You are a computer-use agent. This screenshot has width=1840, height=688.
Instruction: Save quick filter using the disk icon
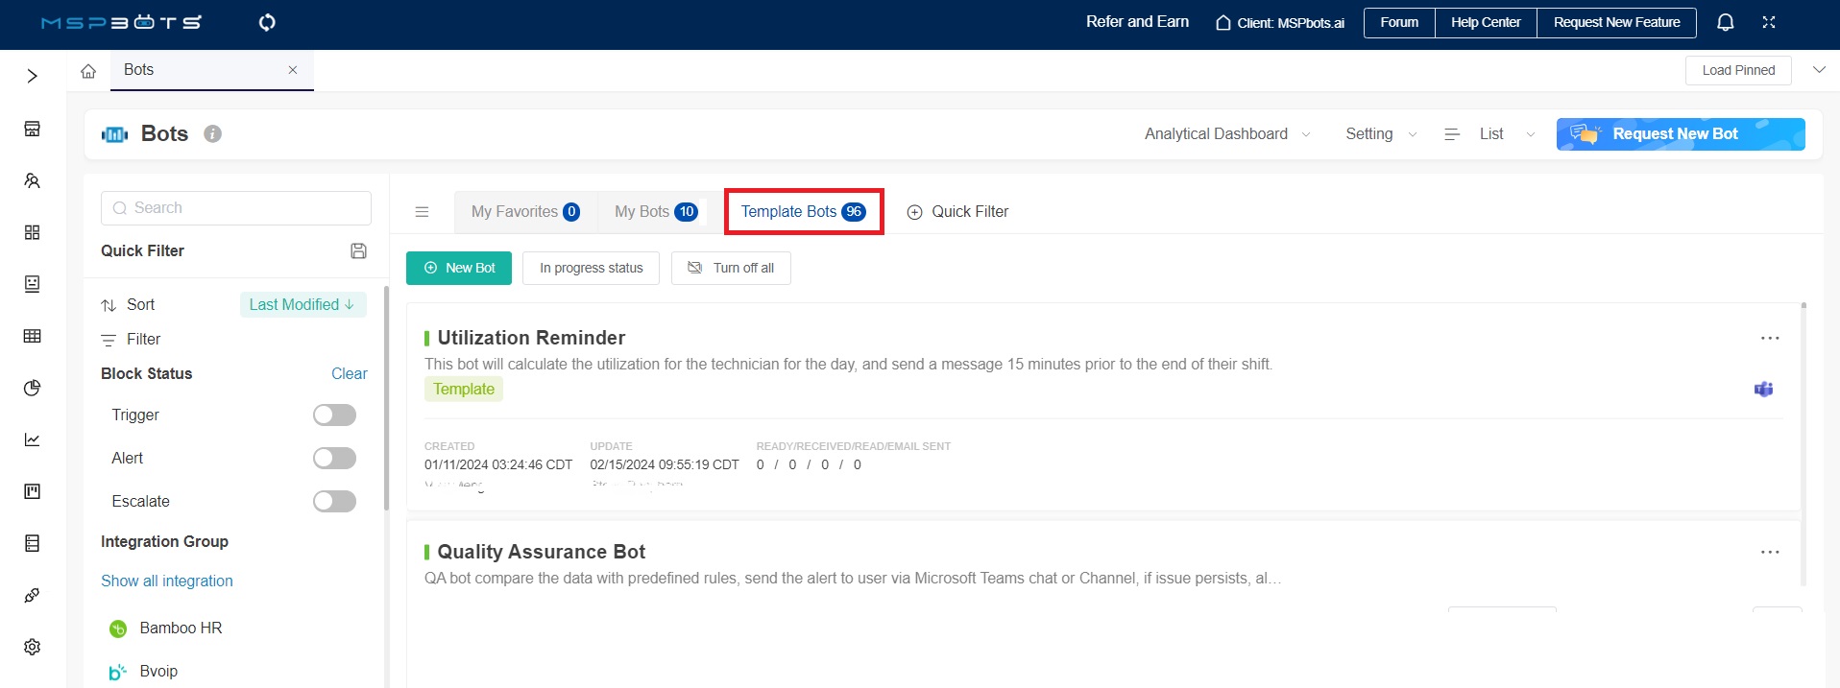pyautogui.click(x=358, y=250)
